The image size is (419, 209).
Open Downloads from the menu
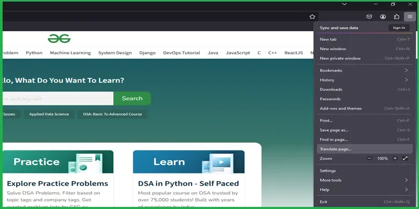[x=365, y=89]
